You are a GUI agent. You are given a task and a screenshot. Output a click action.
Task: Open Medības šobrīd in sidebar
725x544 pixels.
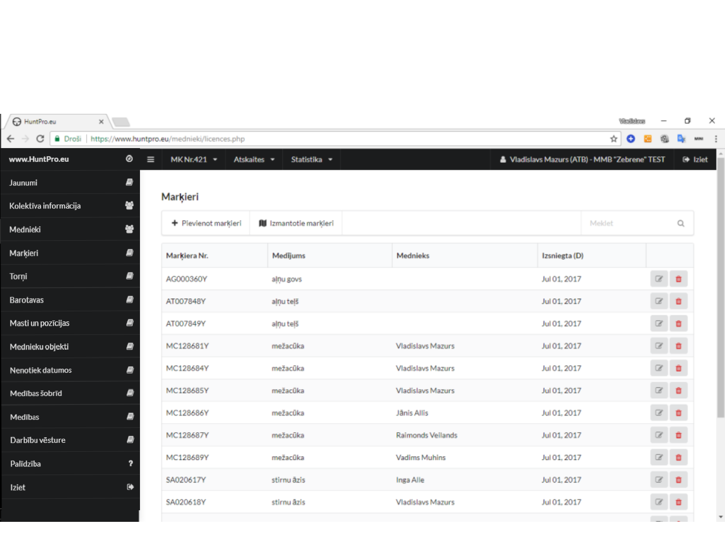70,393
